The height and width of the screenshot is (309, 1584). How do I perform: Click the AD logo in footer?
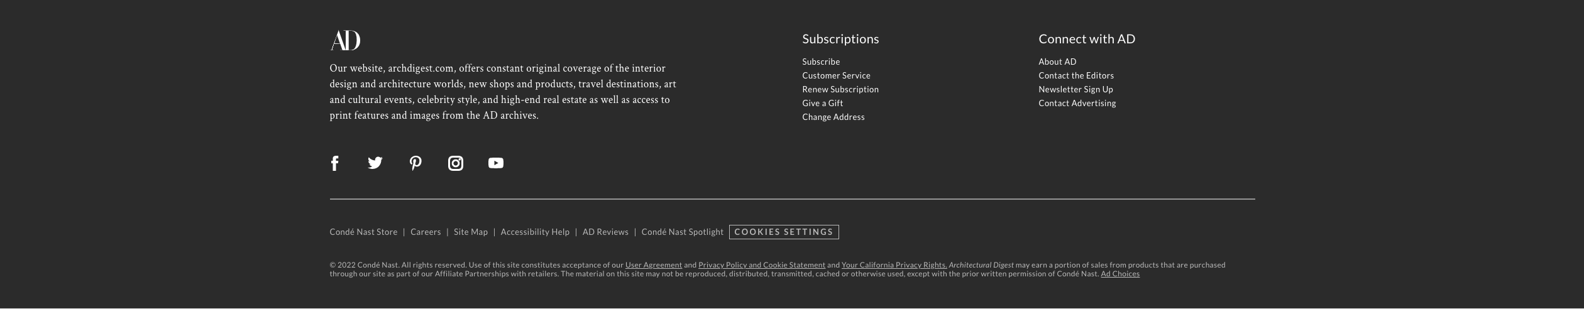[x=345, y=40]
